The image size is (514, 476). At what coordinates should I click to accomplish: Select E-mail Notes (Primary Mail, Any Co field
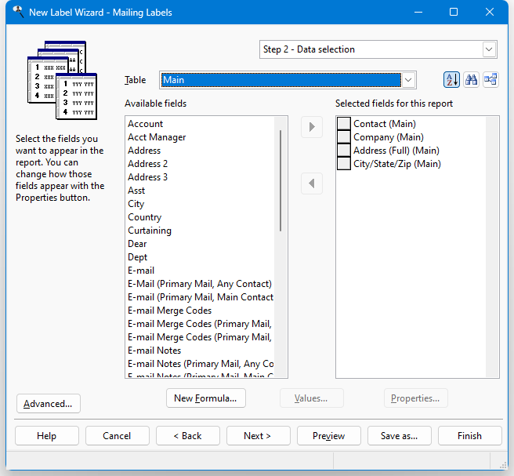(201, 364)
